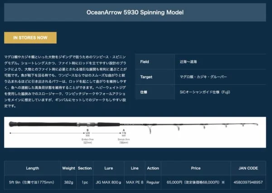Click the A 778 dimension marker
The image size is (272, 193).
(x=124, y=133)
